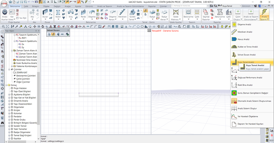Expand the Sürekli Temel tree node

[x=9, y=126]
